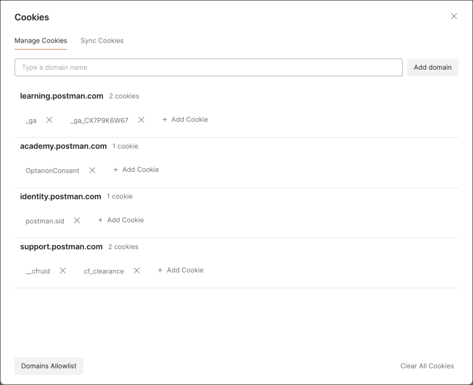Viewport: 473px width, 385px height.
Task: Delete the __cfruid cookie
Action: [x=63, y=270]
